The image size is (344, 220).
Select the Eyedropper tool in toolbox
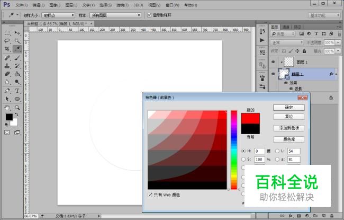click(17, 49)
